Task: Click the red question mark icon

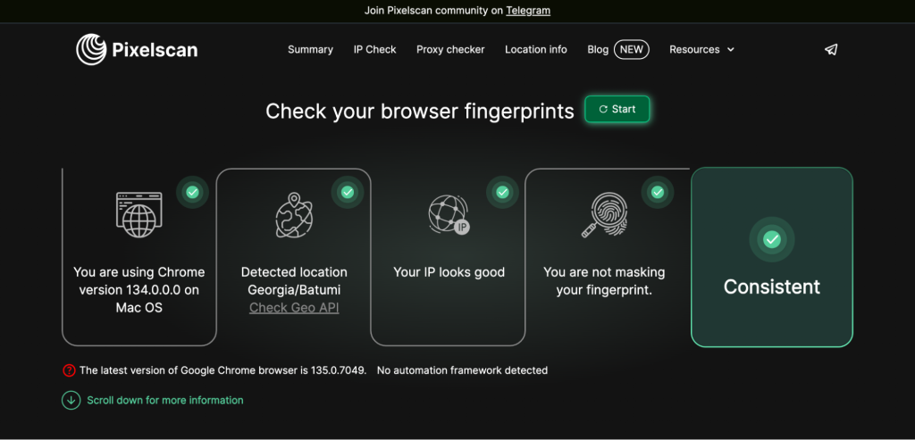Action: click(69, 370)
